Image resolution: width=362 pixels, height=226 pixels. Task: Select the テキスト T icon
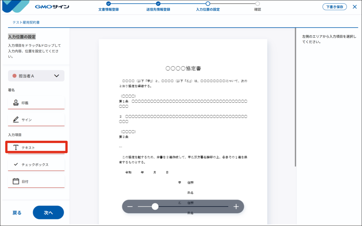click(16, 148)
